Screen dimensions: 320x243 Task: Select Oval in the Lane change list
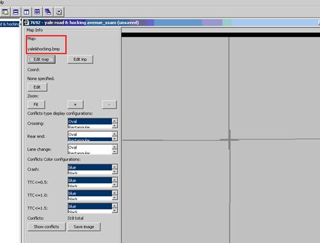tap(90, 147)
